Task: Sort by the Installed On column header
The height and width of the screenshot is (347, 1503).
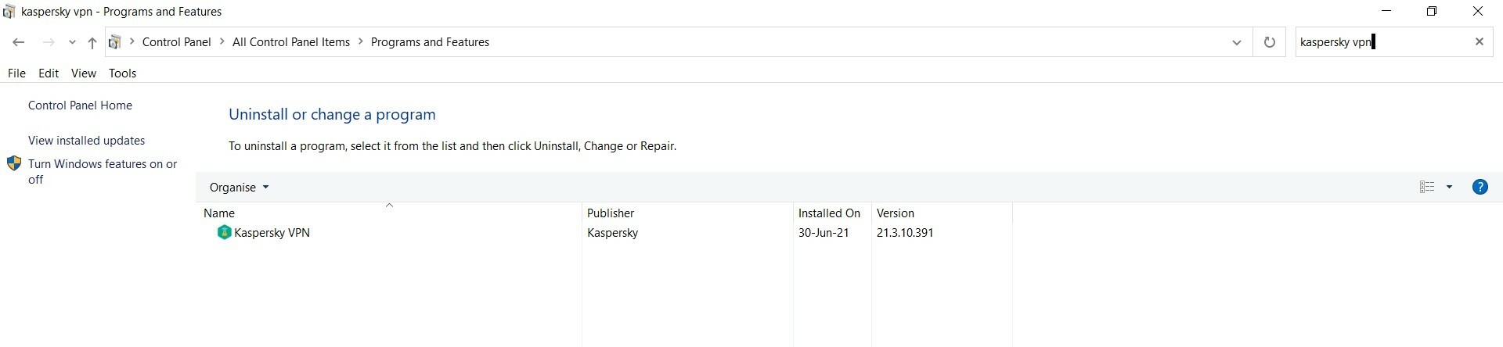Action: (829, 213)
